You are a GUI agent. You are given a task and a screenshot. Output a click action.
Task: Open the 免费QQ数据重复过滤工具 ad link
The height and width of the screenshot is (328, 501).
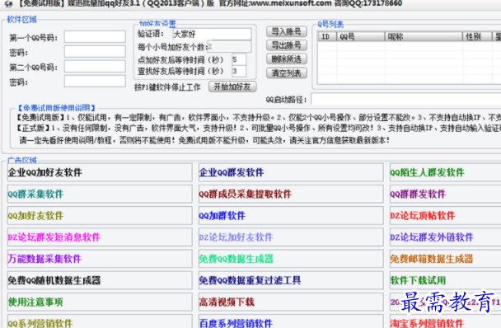pyautogui.click(x=291, y=281)
